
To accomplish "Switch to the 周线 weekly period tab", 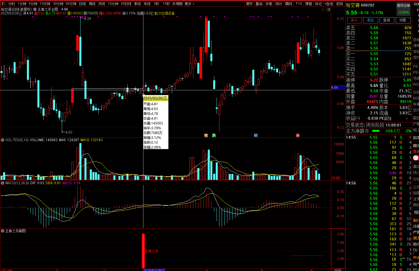I will click(x=92, y=4).
